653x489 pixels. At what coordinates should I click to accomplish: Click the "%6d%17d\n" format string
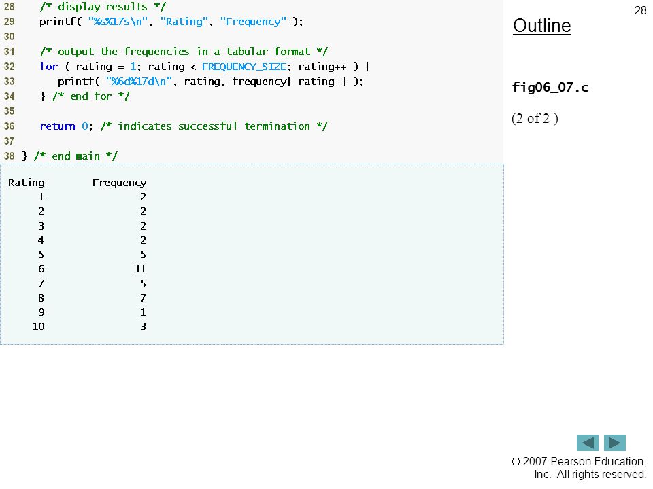139,81
